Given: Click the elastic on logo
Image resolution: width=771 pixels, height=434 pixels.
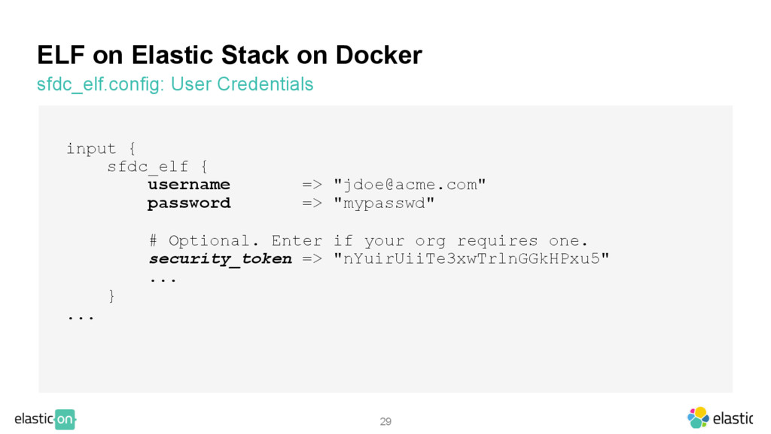Looking at the screenshot, I should click(45, 419).
